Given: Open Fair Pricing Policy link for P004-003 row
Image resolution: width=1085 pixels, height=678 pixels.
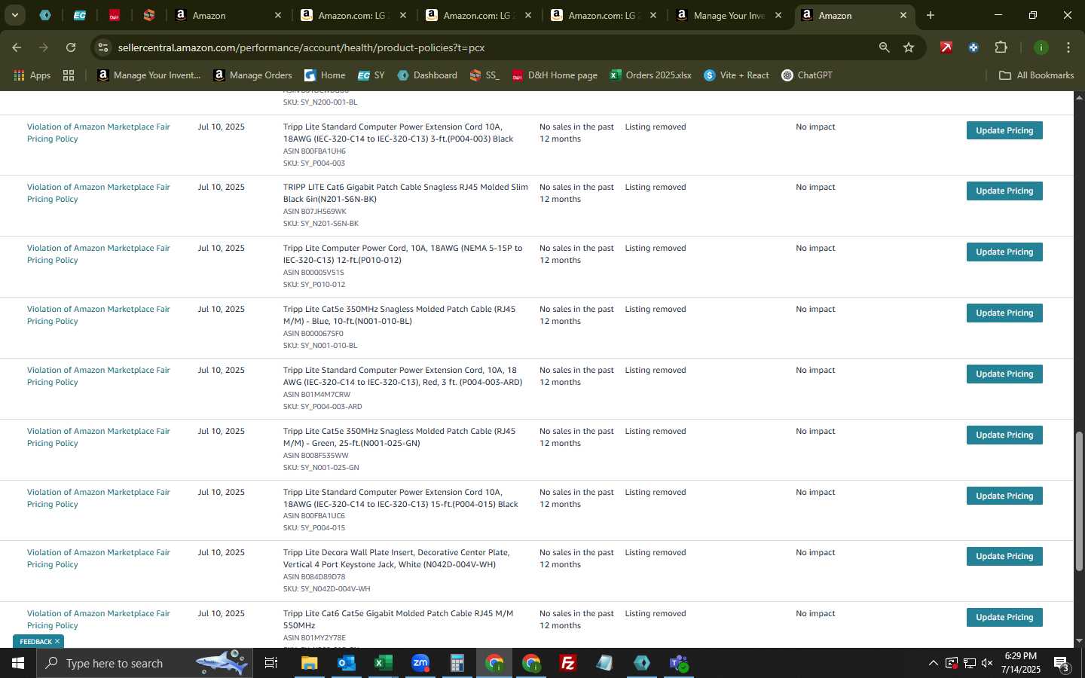Looking at the screenshot, I should (x=99, y=133).
